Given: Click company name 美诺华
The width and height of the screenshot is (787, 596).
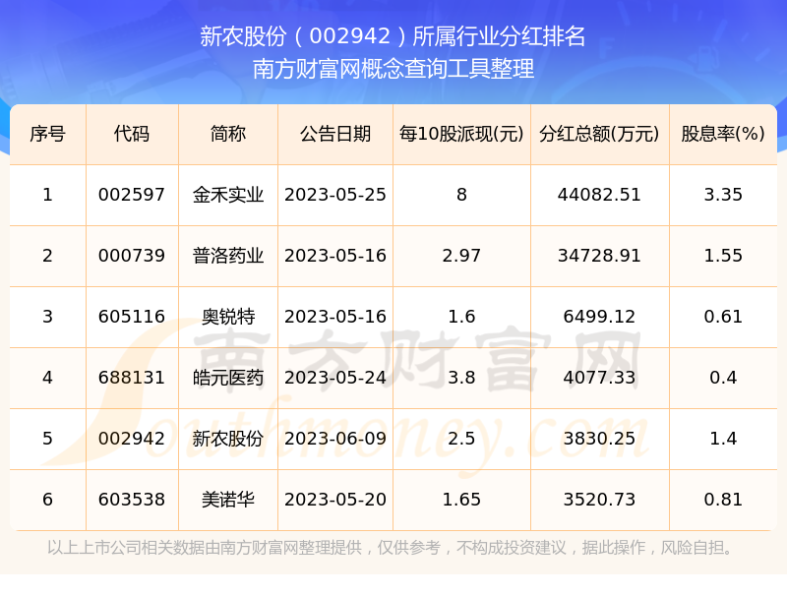Looking at the screenshot, I should click(228, 500).
